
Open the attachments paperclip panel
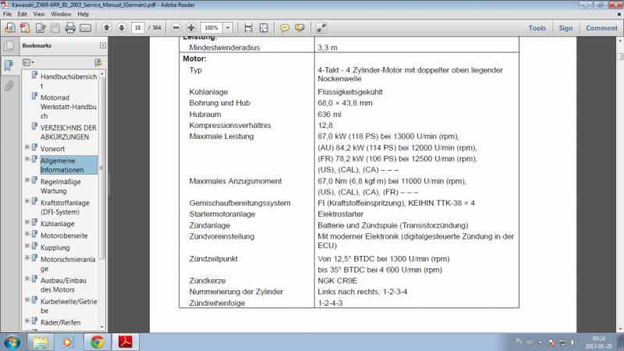(x=9, y=85)
